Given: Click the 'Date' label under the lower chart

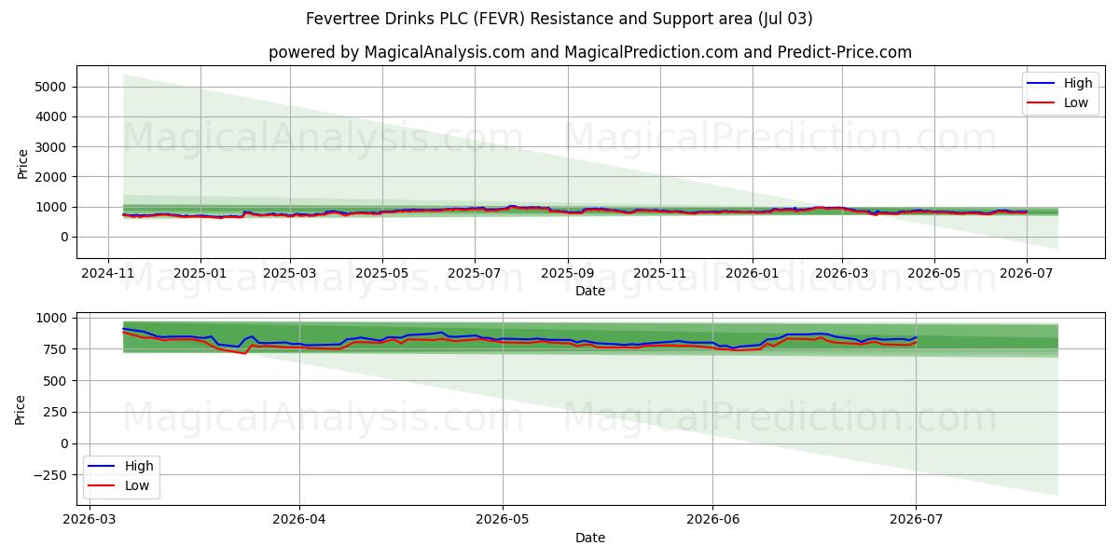Looking at the screenshot, I should pos(590,538).
